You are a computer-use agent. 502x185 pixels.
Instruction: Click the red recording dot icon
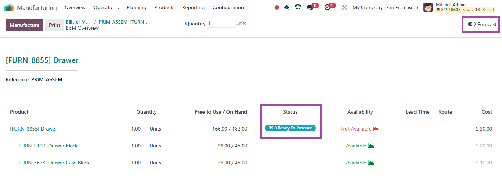pyautogui.click(x=277, y=7)
